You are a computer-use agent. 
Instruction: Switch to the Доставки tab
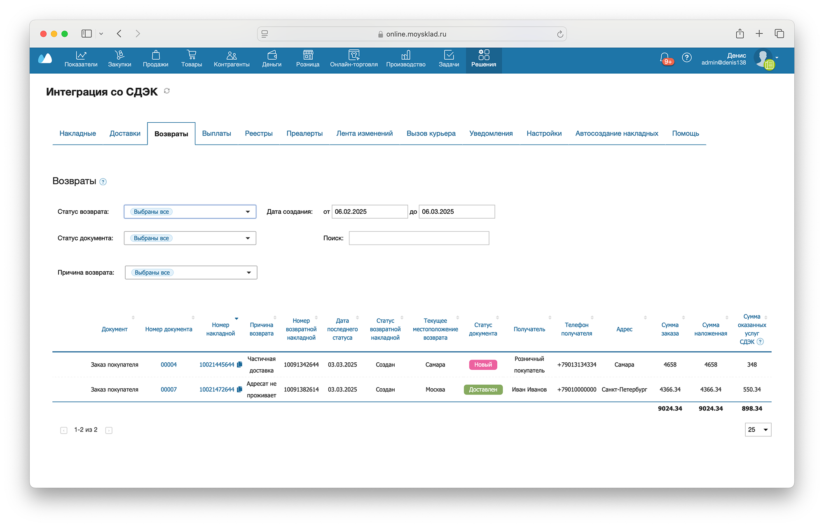coord(125,133)
